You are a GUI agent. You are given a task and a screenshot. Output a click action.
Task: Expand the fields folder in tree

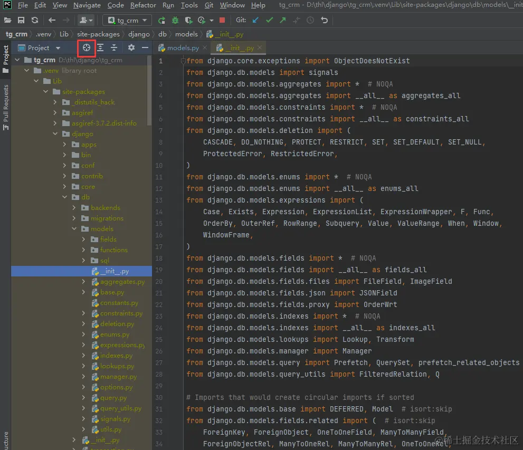point(84,240)
